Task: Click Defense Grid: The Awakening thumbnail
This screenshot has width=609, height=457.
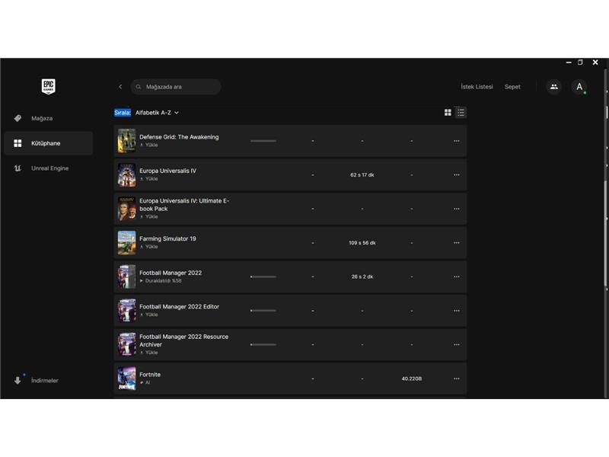Action: 126,141
